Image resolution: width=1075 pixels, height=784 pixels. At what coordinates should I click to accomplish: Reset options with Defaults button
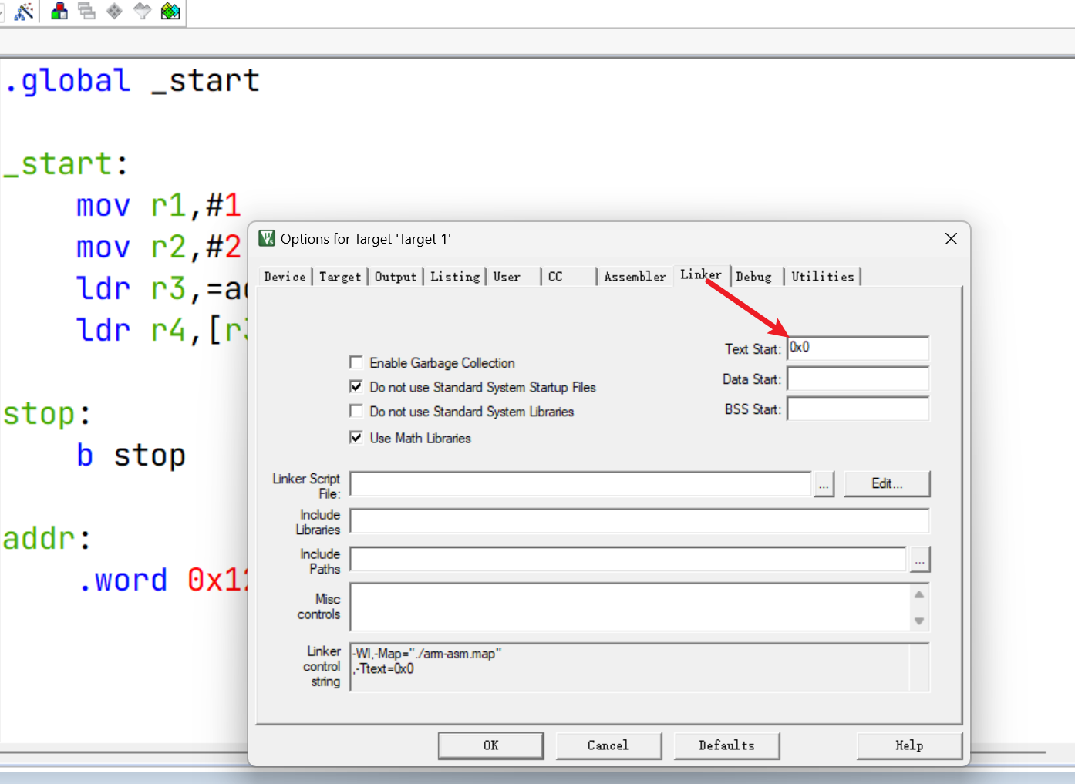coord(726,745)
